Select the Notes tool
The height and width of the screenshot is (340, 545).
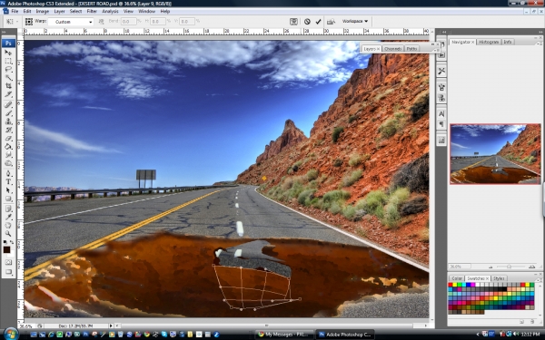(x=8, y=209)
